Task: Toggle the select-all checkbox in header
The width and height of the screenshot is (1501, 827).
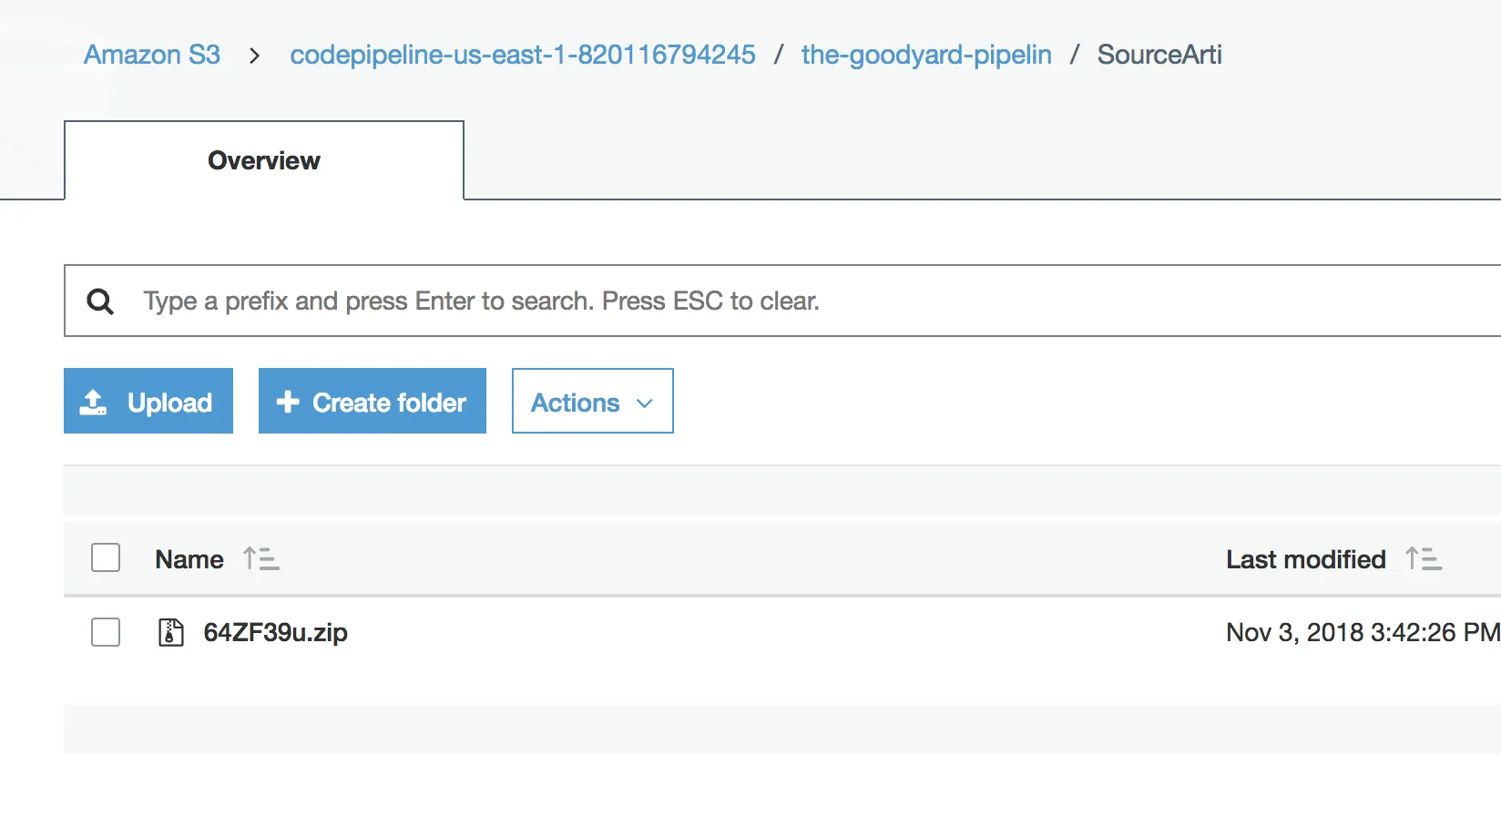Action: [106, 557]
